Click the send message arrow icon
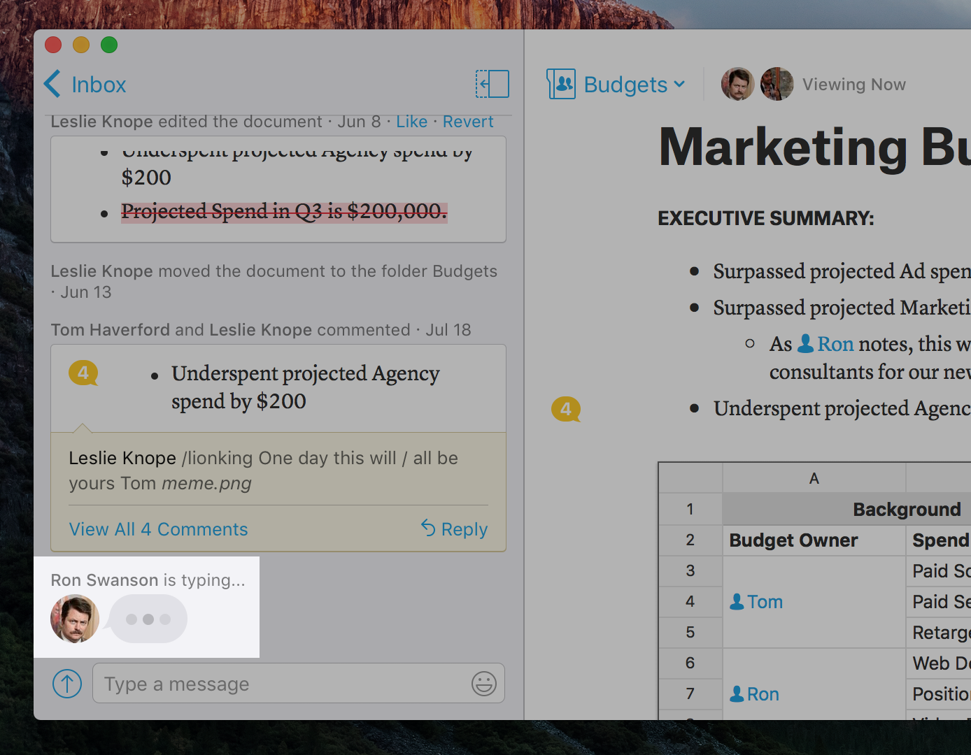971x755 pixels. [67, 683]
